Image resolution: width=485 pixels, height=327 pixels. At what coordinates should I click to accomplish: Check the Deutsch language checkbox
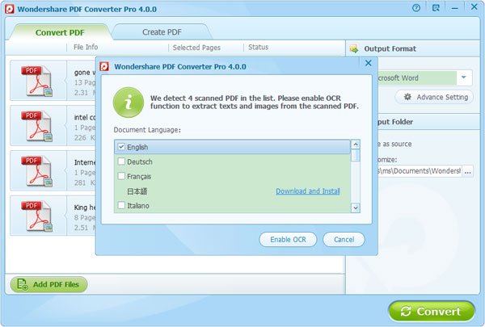(x=121, y=161)
